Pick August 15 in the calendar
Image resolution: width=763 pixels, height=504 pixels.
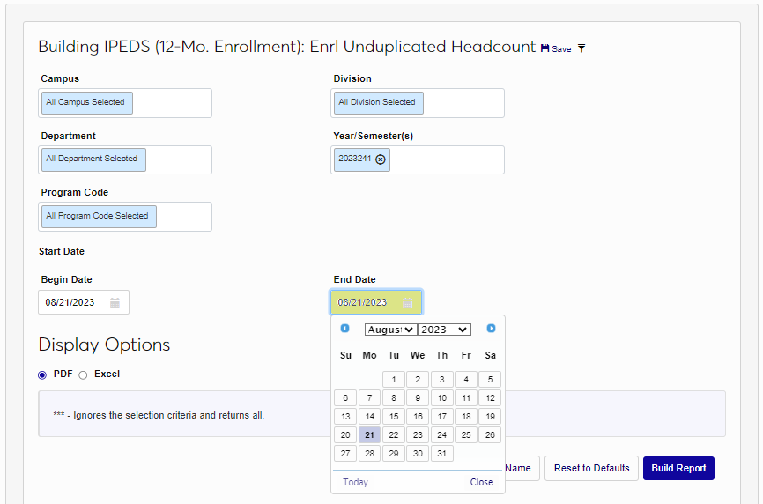[394, 417]
